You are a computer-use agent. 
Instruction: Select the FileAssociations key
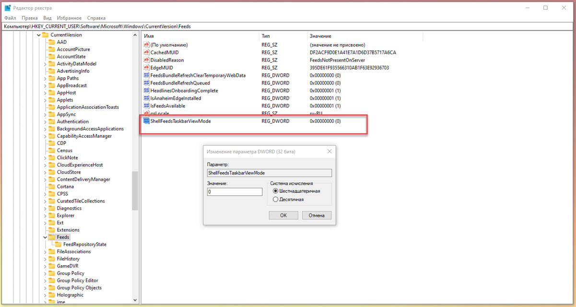pyautogui.click(x=73, y=251)
